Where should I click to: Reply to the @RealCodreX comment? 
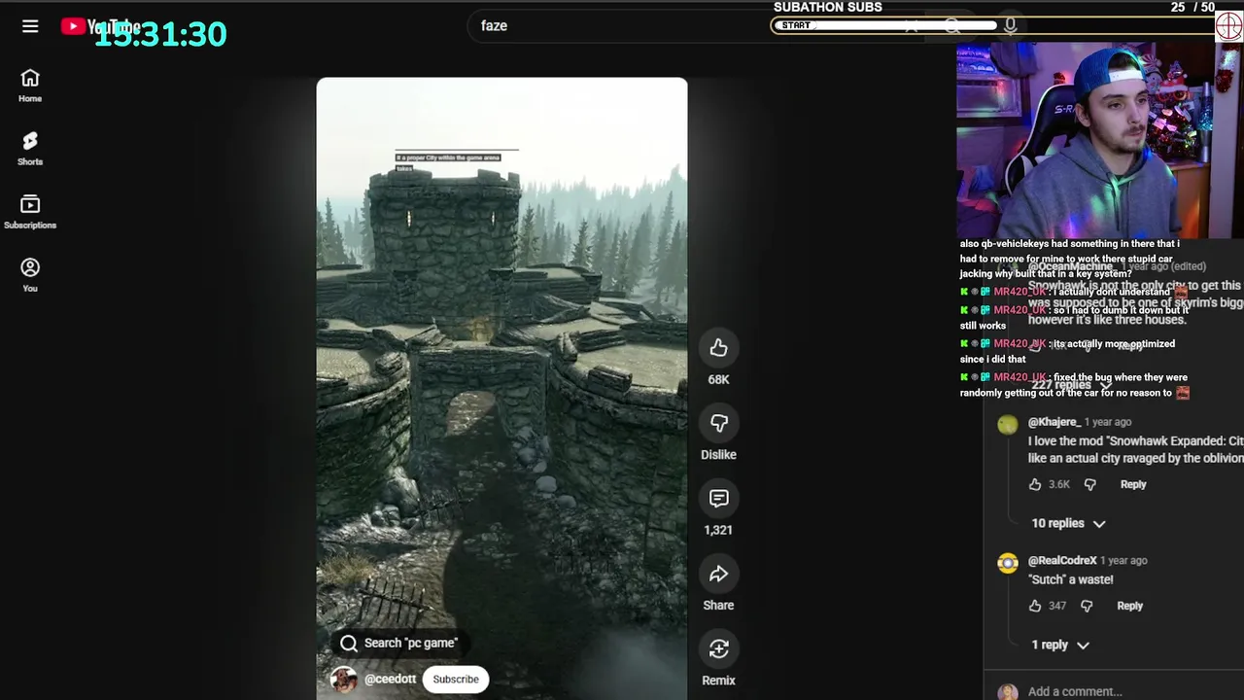(x=1129, y=606)
